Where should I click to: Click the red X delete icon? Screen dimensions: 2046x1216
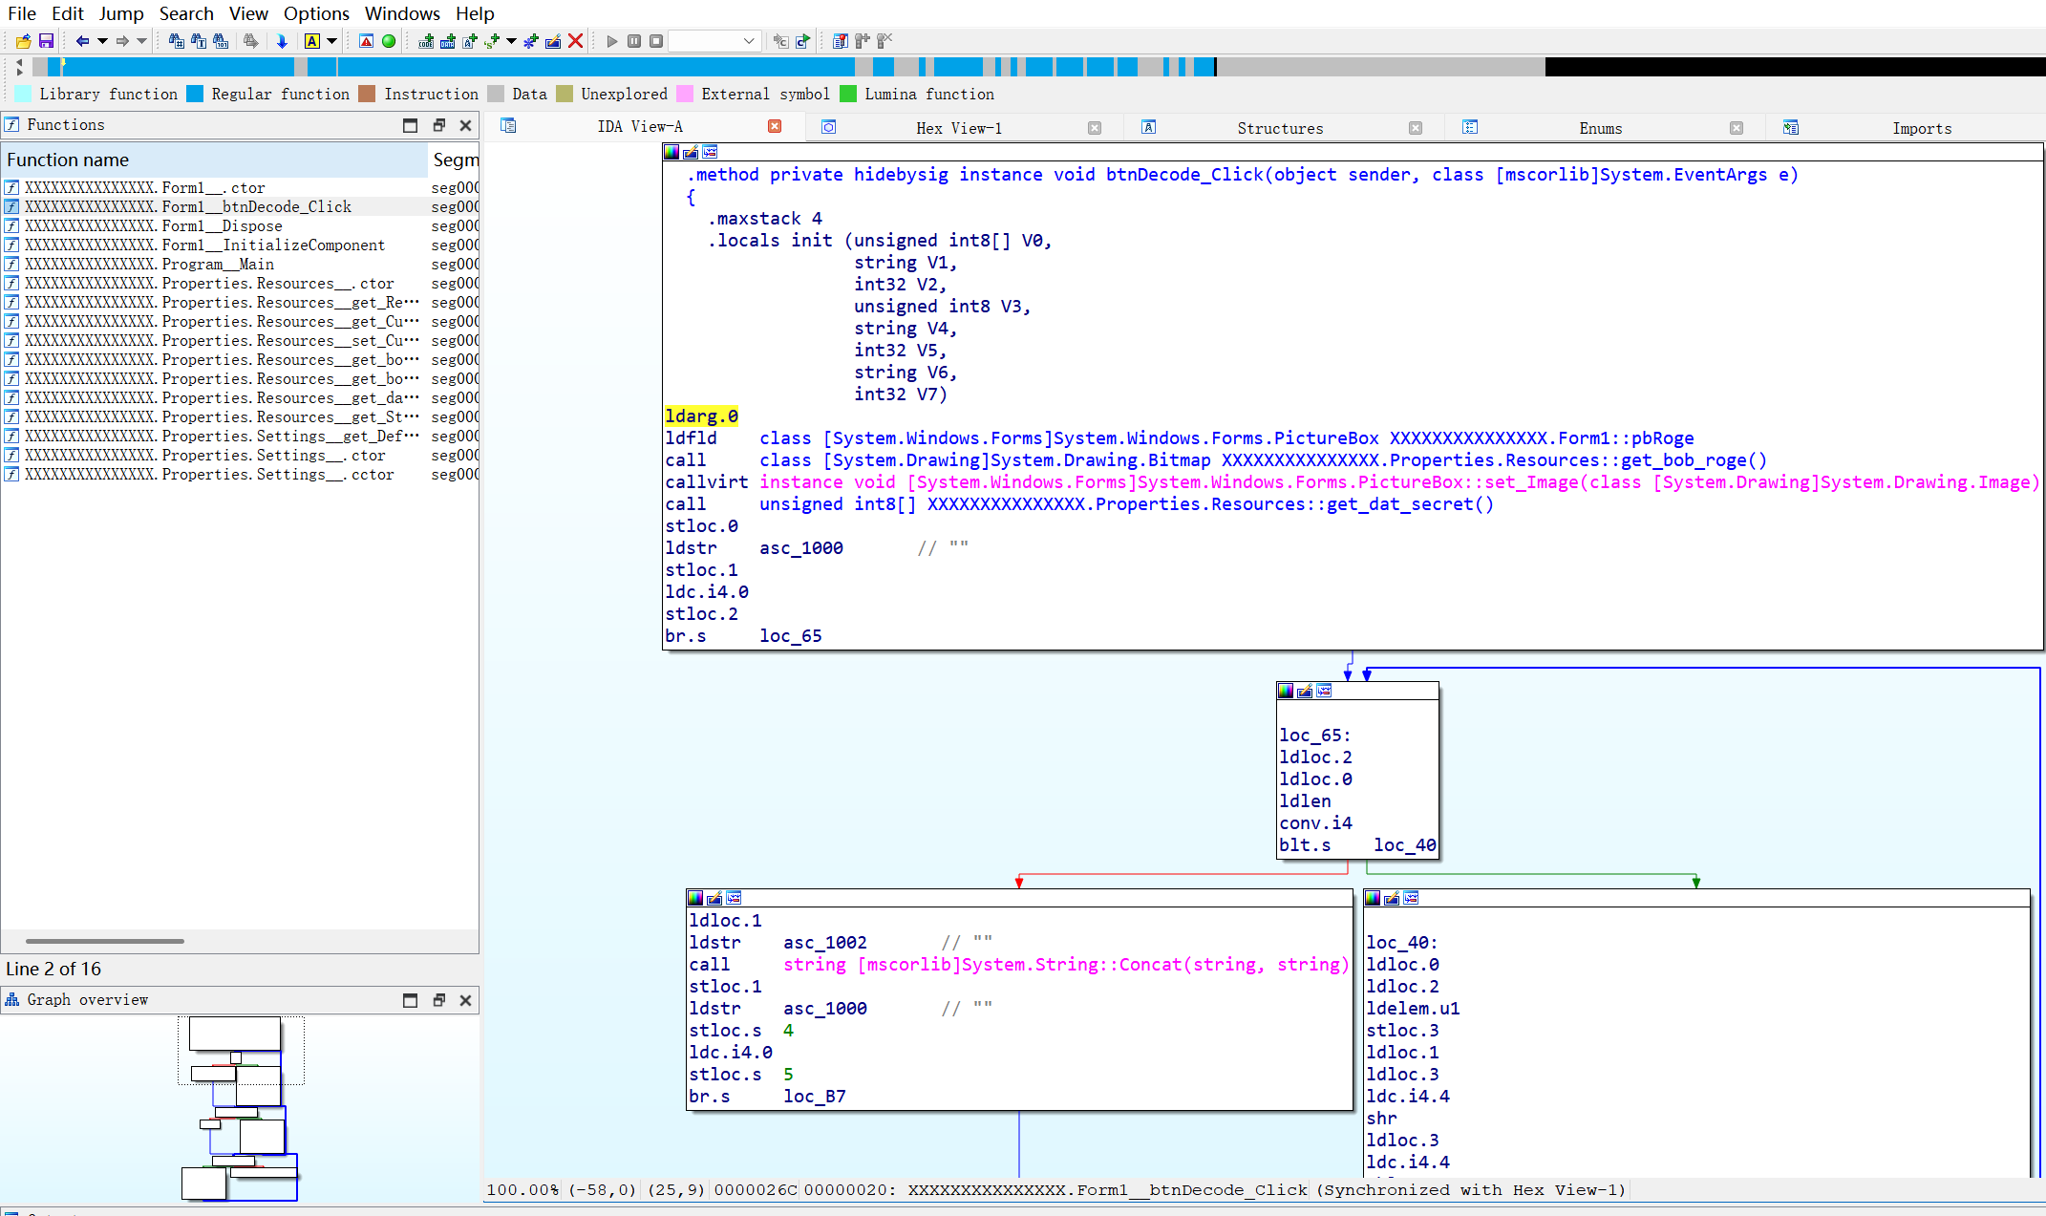click(x=575, y=41)
